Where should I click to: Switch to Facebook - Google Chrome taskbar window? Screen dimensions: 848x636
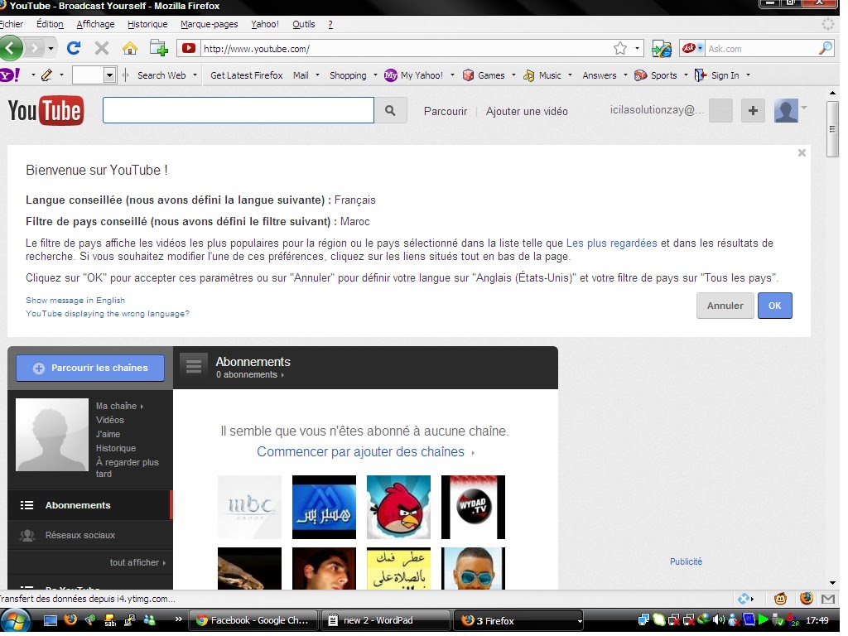click(x=254, y=621)
